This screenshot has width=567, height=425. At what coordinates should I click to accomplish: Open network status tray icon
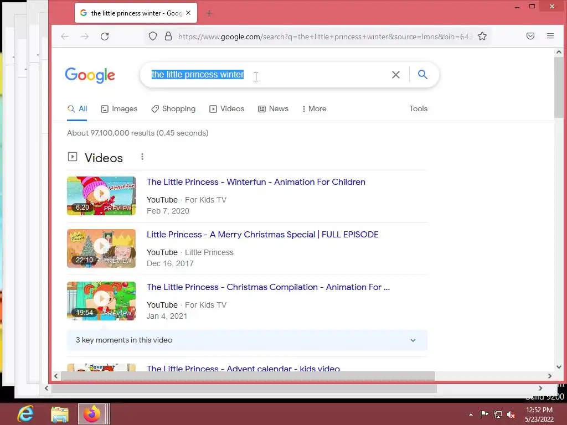(498, 414)
